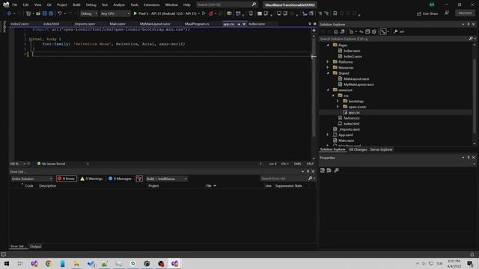
Task: Click Collapse All icon in Solution Explorer
Action: pyautogui.click(x=367, y=31)
